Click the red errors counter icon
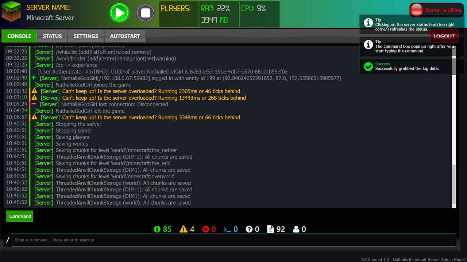This screenshot has width=467, height=262. (x=207, y=229)
